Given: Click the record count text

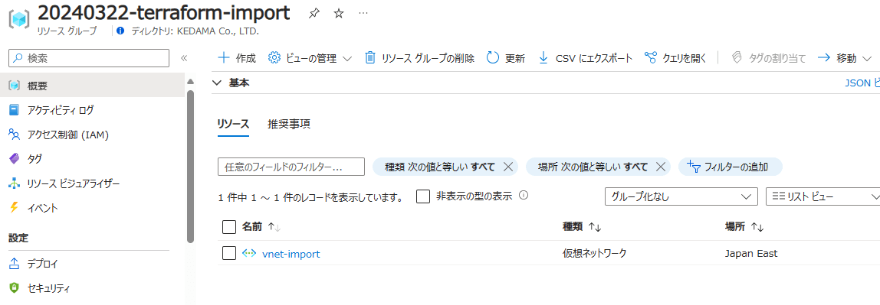Looking at the screenshot, I should (311, 197).
